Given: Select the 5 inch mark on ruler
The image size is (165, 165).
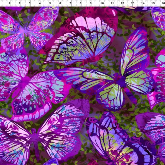Looking at the screenshot, I should point(50,3).
